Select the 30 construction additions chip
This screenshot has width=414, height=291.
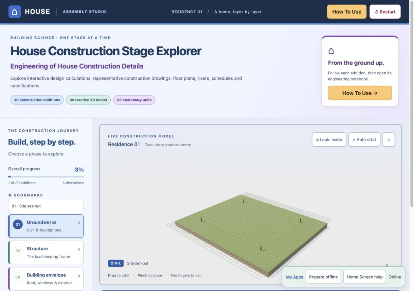click(37, 100)
